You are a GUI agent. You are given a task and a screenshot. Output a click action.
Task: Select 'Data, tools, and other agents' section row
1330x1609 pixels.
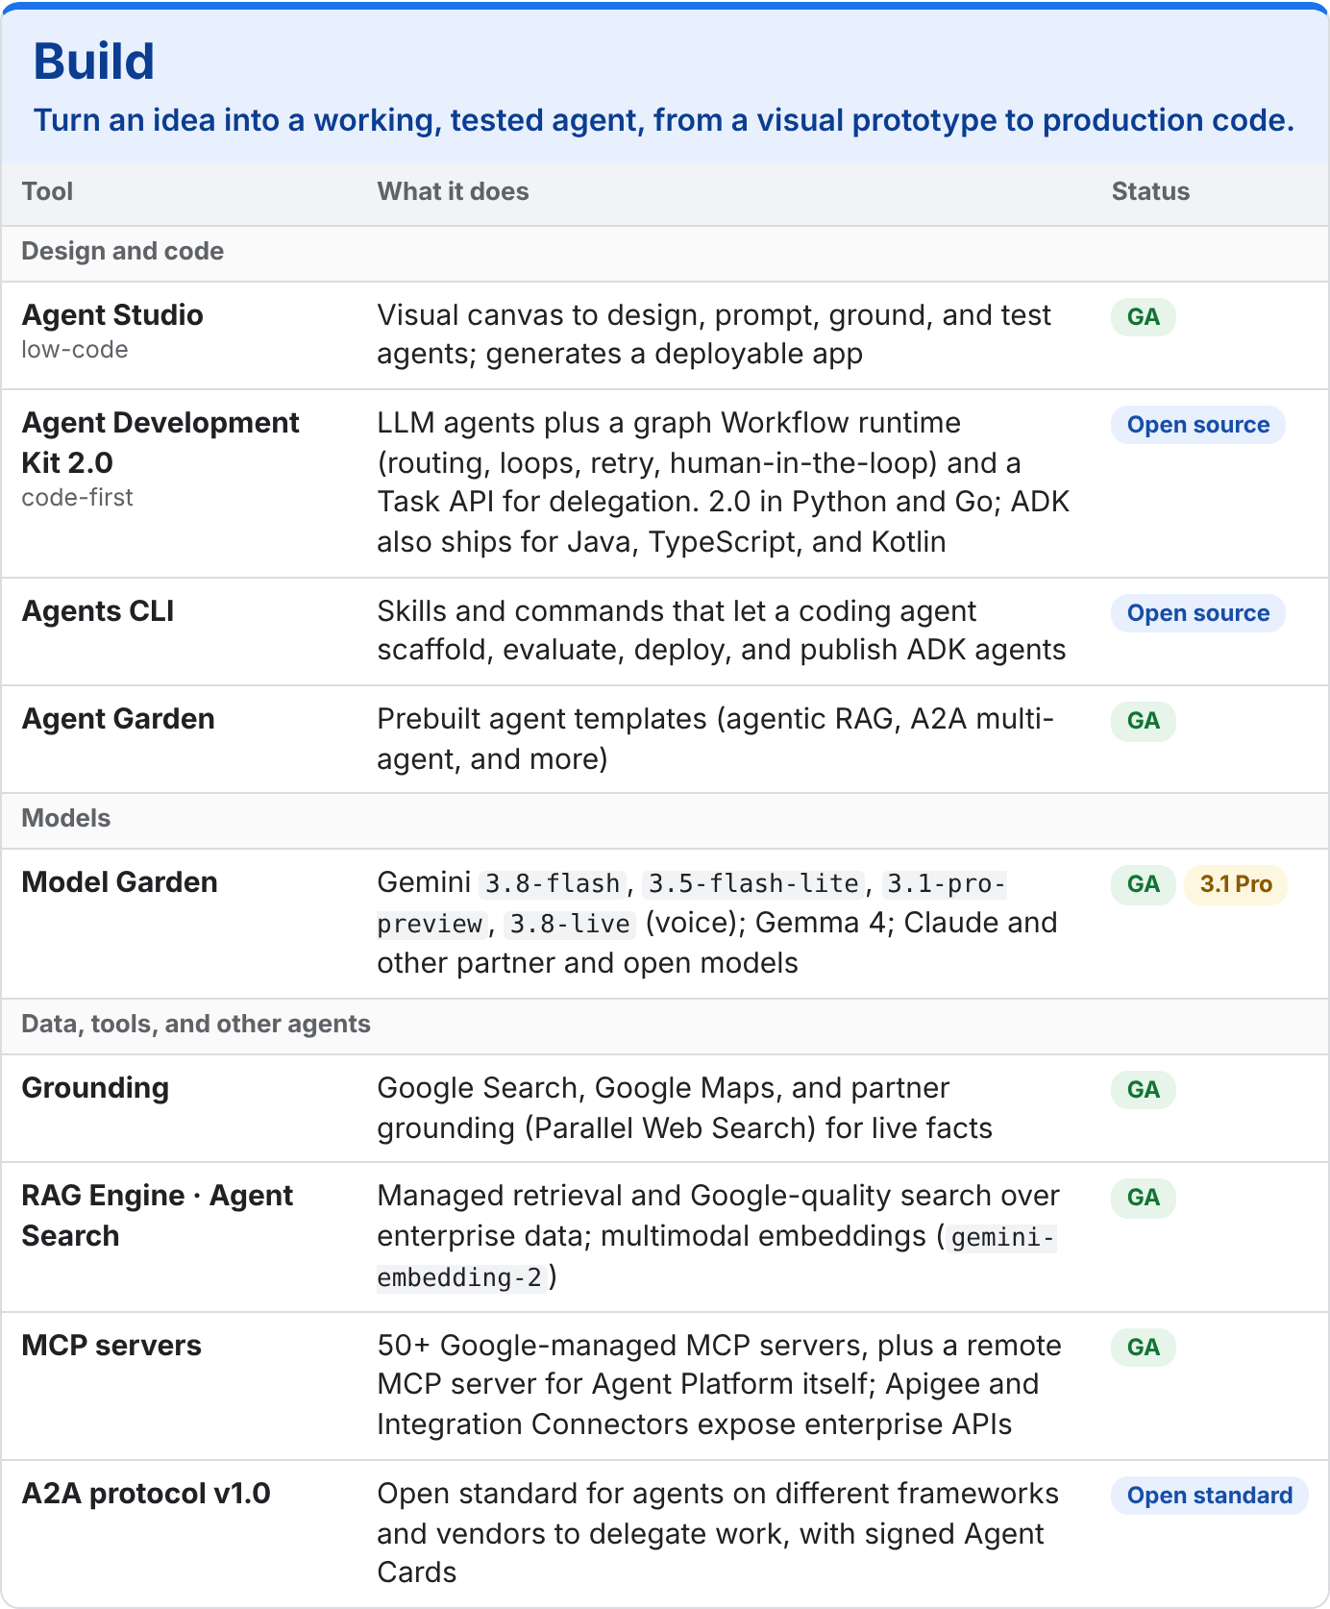click(665, 1025)
